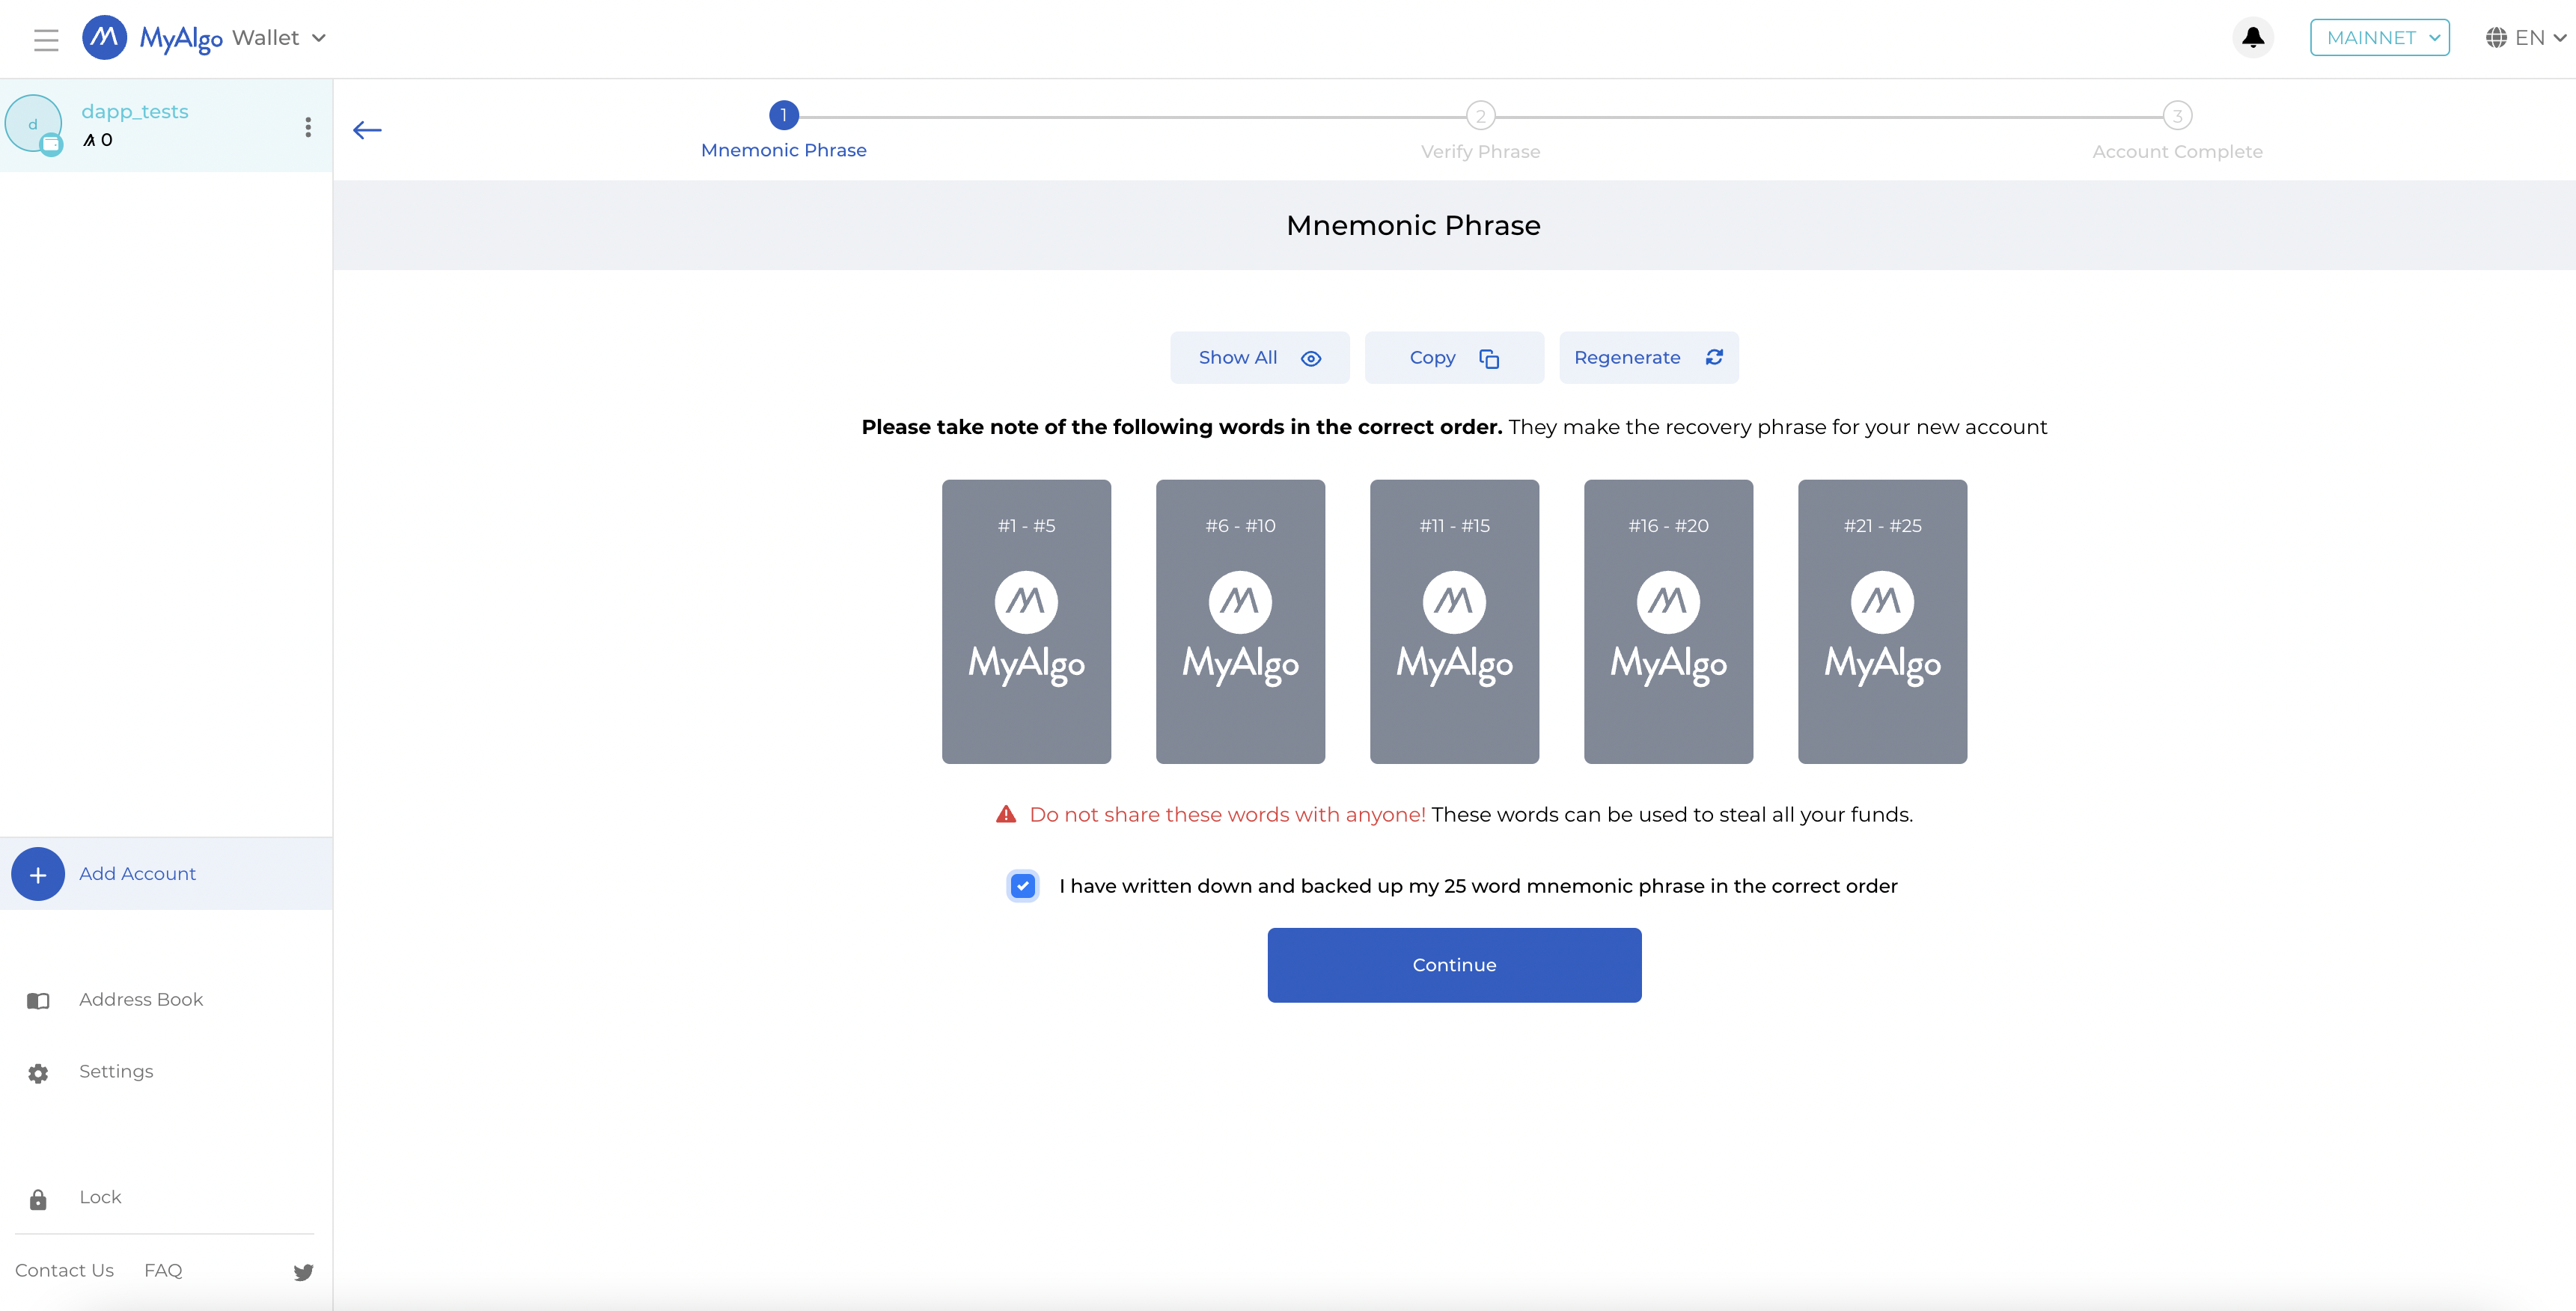Image resolution: width=2576 pixels, height=1311 pixels.
Task: Click the Continue button
Action: coord(1454,965)
